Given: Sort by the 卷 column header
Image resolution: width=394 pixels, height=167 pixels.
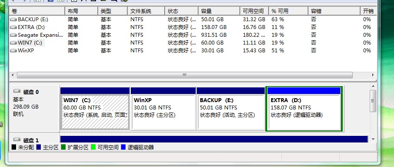Looking at the screenshot, I should click(x=37, y=11).
